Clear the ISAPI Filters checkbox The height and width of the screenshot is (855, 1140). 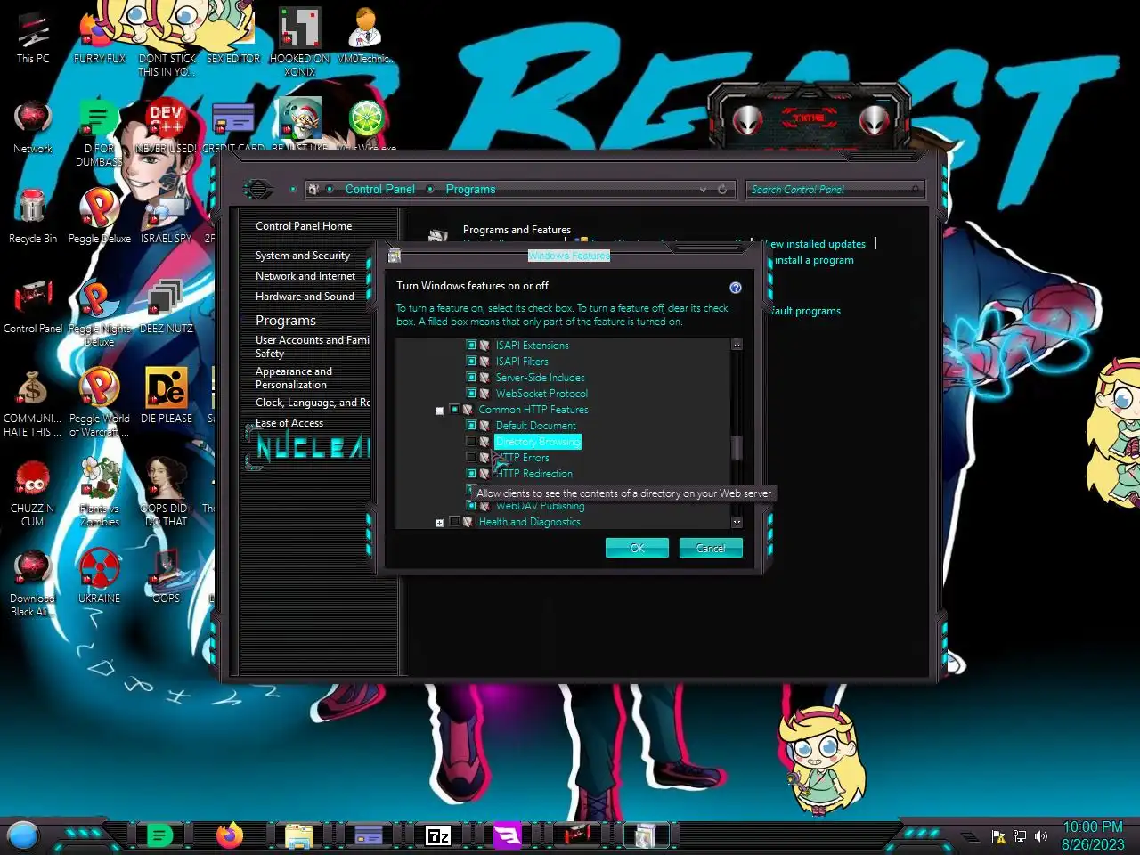472,362
